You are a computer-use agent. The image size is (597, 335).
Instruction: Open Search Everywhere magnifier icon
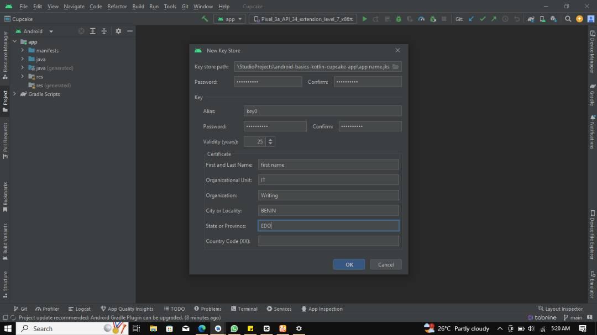568,19
